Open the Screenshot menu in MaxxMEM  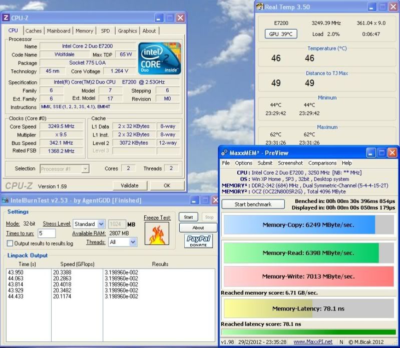point(290,163)
